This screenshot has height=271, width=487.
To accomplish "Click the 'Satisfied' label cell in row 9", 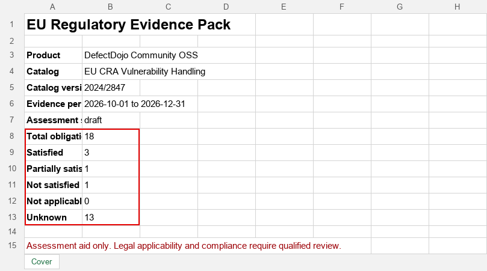I will (x=54, y=153).
